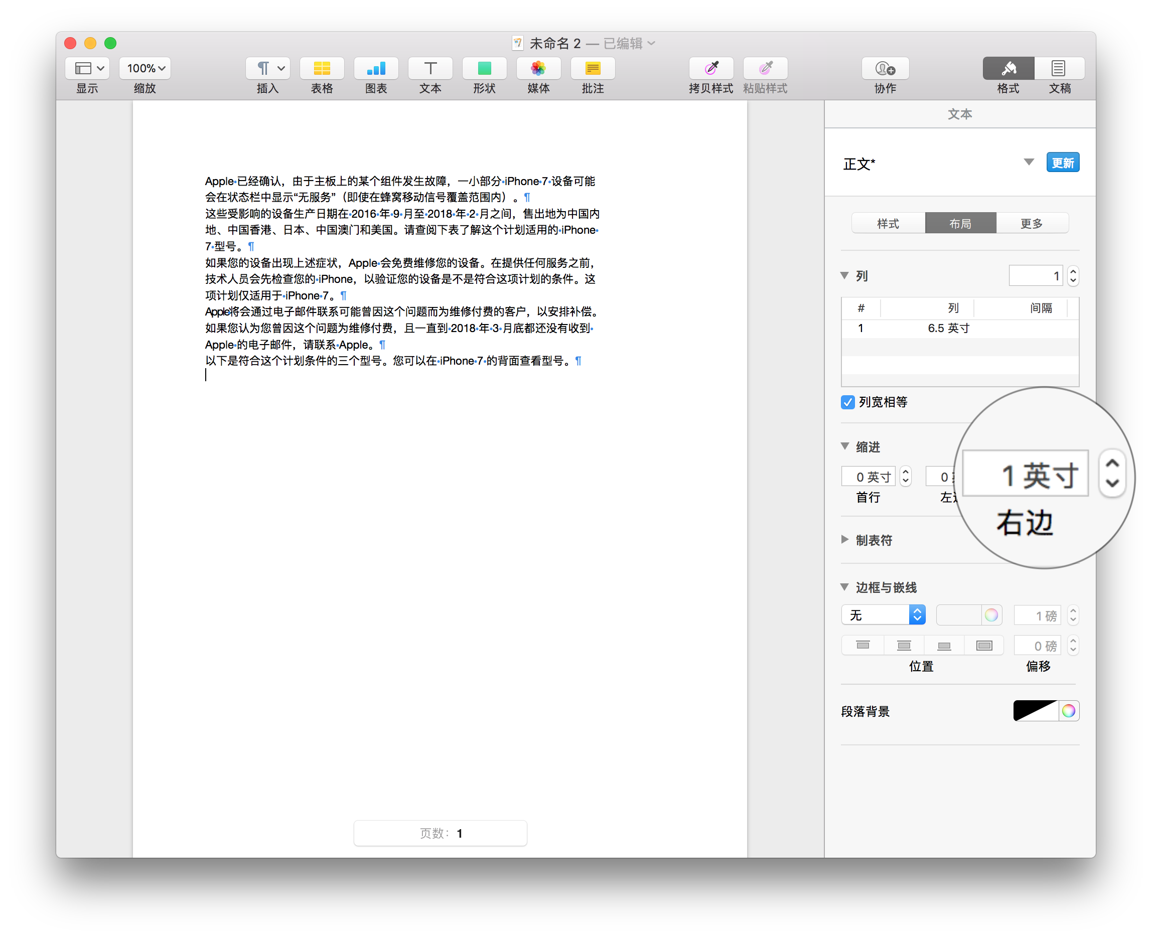Click the Copy Style (拷贝样式) icon
This screenshot has height=938, width=1152.
[711, 69]
